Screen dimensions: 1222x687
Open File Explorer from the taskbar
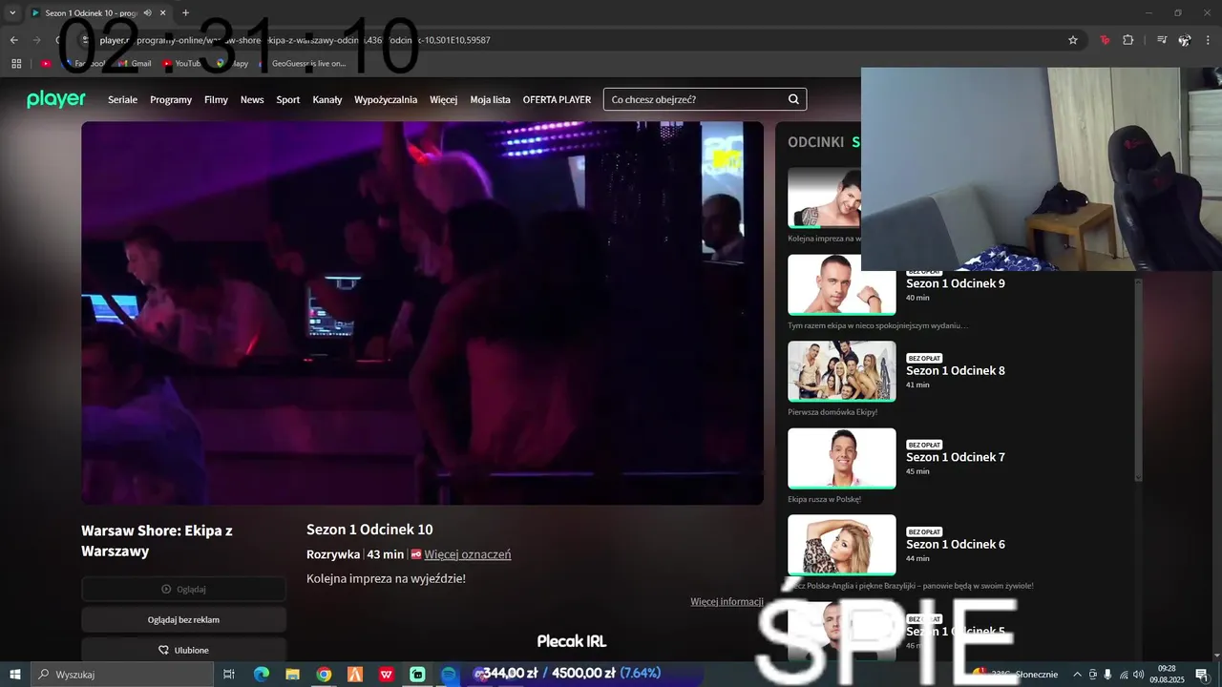293,675
